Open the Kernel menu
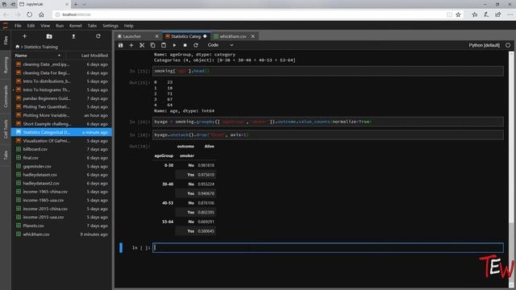Screen dimensions: 516x290 (x=75, y=26)
